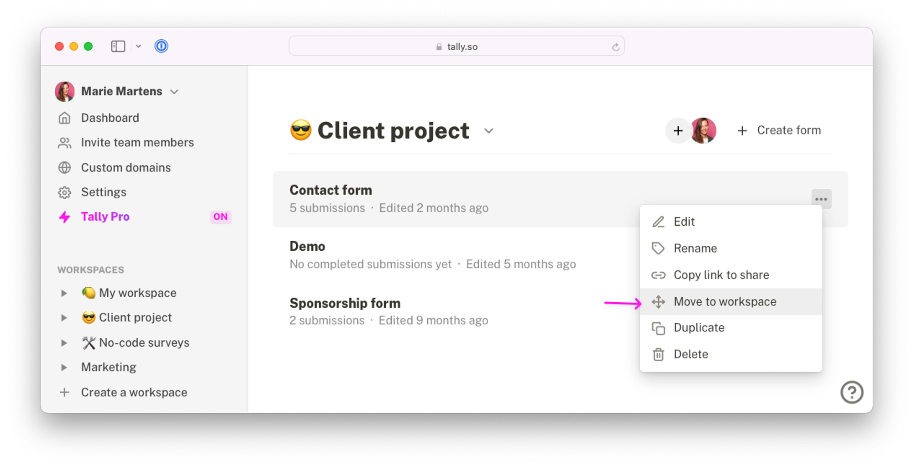Click the Dashboard home icon
Screen dimensions: 913x466
coord(65,118)
